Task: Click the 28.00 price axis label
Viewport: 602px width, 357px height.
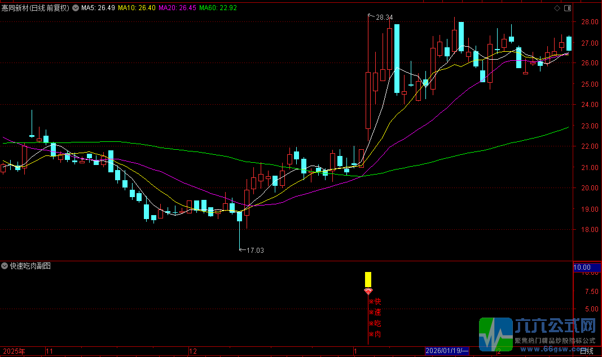Action: pos(590,22)
